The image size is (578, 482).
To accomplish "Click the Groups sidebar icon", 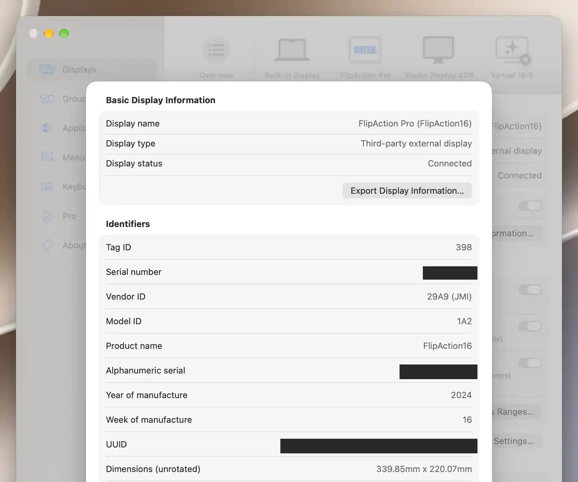I will coord(47,99).
